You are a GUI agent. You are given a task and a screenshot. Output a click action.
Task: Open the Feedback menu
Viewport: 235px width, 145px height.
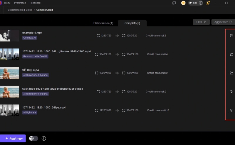click(x=35, y=3)
